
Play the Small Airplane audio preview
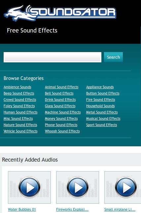[126, 187]
